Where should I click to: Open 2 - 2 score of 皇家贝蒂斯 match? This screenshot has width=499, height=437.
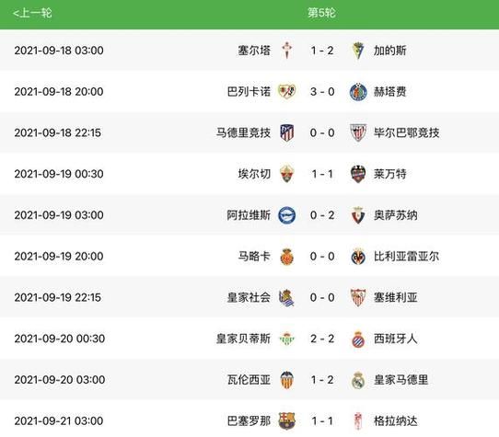tap(322, 339)
